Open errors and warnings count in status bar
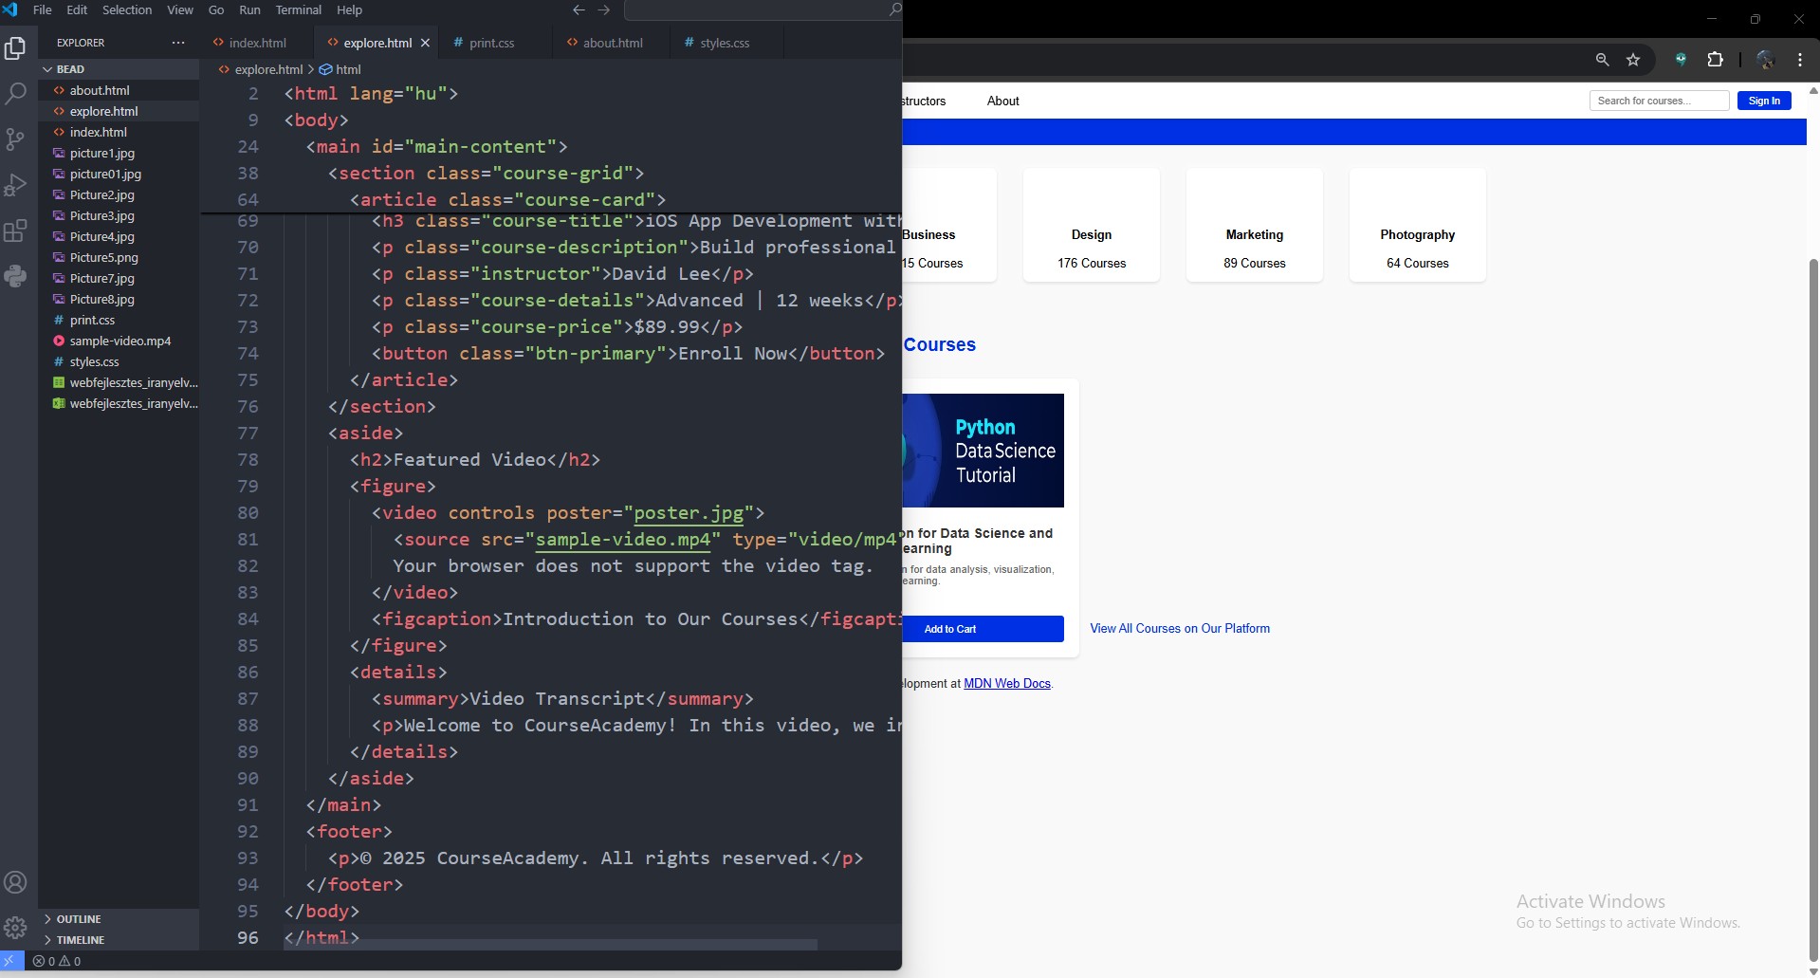The width and height of the screenshot is (1820, 978). pyautogui.click(x=57, y=961)
